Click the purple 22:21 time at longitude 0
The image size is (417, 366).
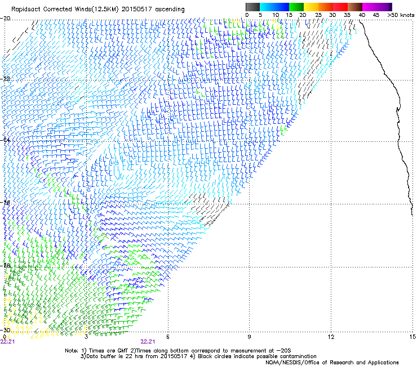click(7, 342)
